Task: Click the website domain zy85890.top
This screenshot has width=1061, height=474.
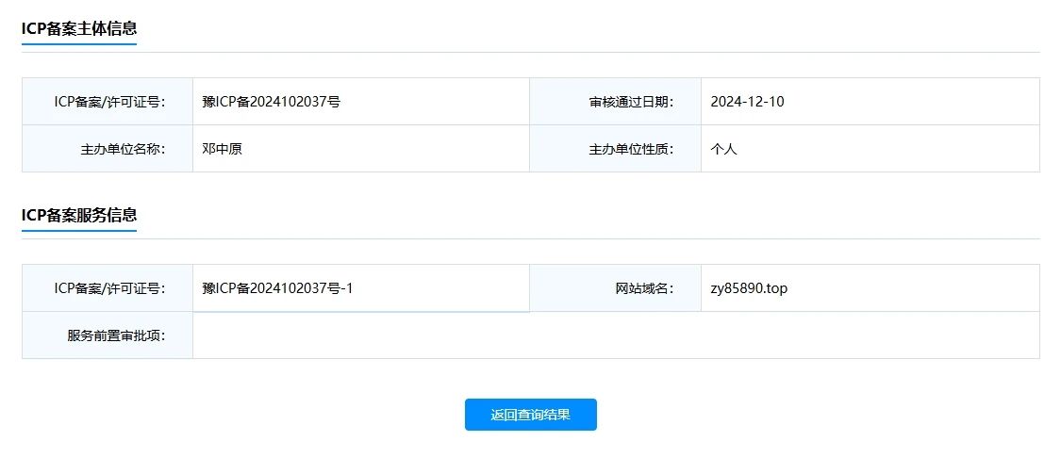Action: pyautogui.click(x=749, y=288)
